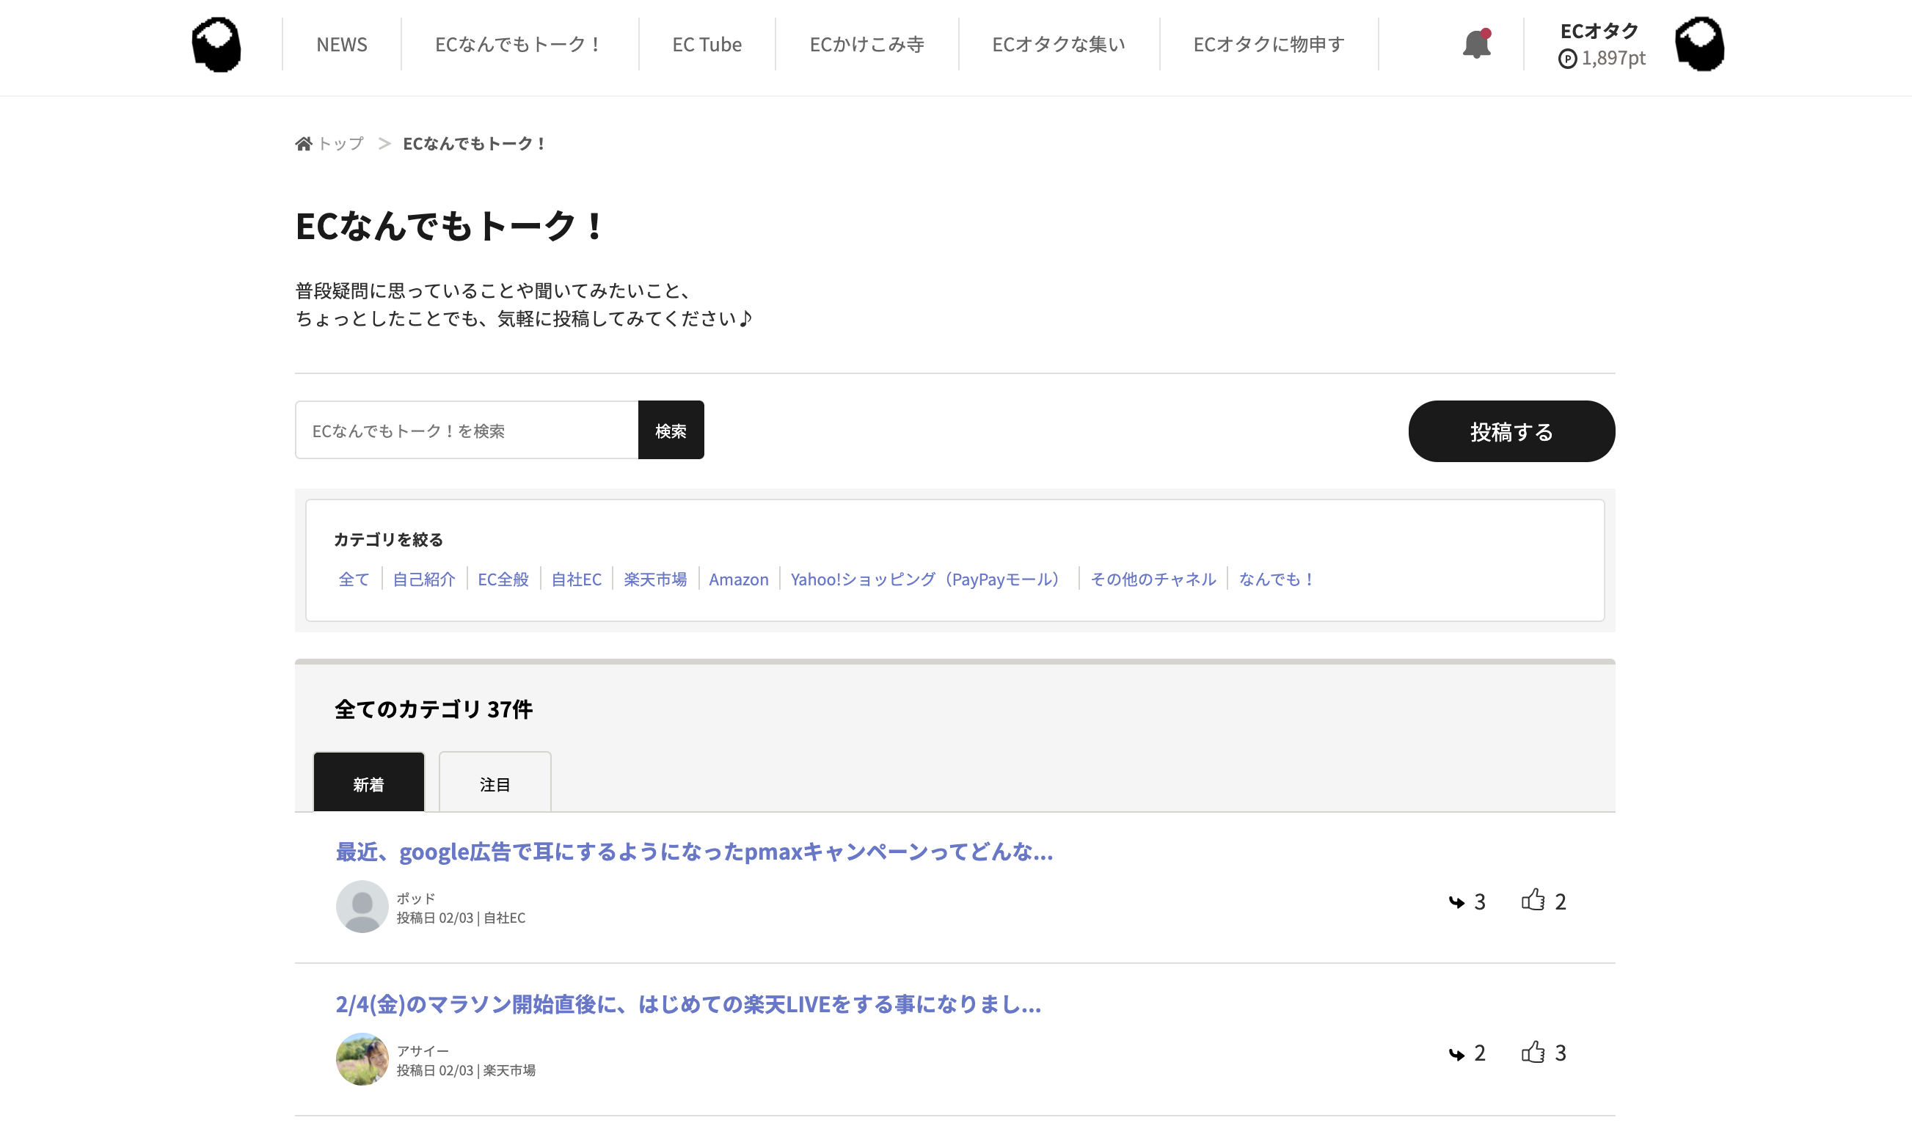The width and height of the screenshot is (1912, 1134).
Task: Click アサイー's user avatar thumbnail
Action: pyautogui.click(x=362, y=1059)
